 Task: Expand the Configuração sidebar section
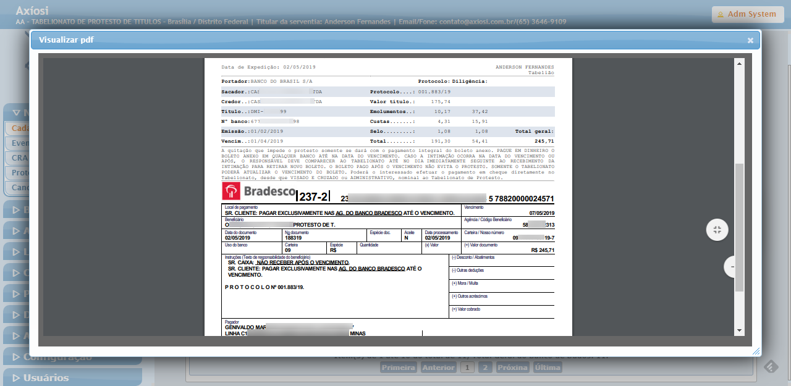[72, 357]
